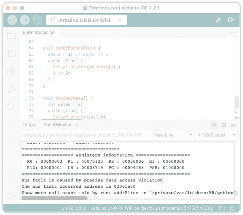Viewport: 243px width, 215px height.
Task: Click the Verify sketch checkmark button
Action: click(x=12, y=20)
